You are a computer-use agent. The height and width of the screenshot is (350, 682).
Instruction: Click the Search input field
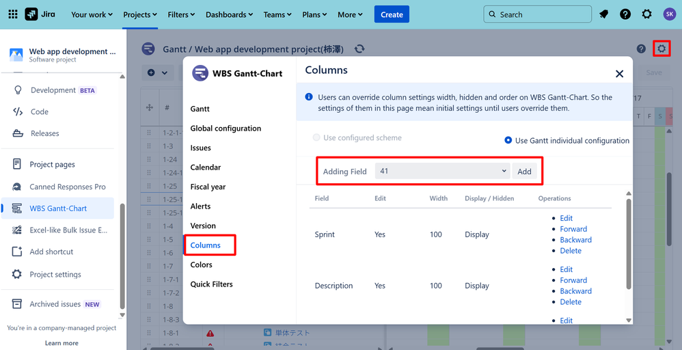(x=537, y=14)
